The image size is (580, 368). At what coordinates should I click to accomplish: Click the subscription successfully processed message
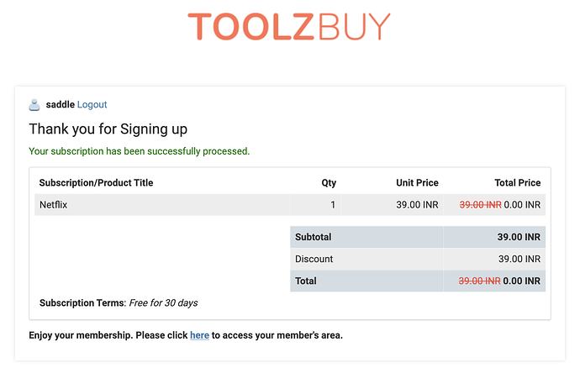click(140, 151)
